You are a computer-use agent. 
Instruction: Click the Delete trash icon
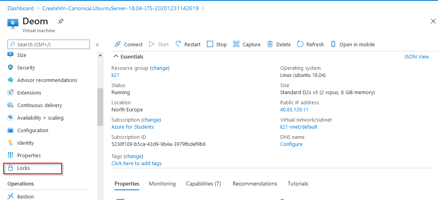pos(270,44)
